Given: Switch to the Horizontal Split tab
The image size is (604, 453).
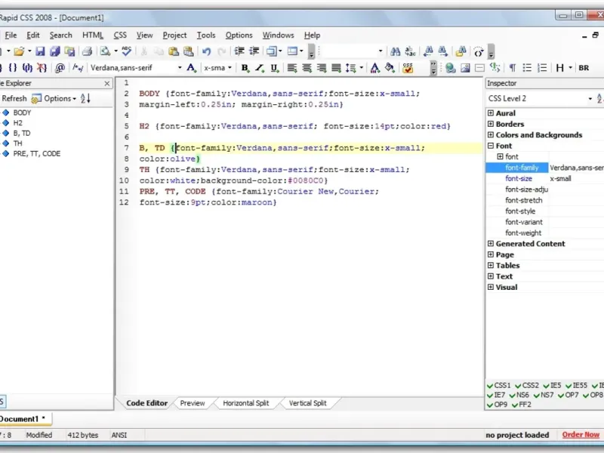Looking at the screenshot, I should (245, 403).
